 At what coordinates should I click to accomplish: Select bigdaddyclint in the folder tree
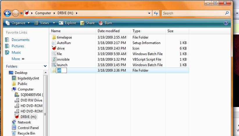click(28, 78)
